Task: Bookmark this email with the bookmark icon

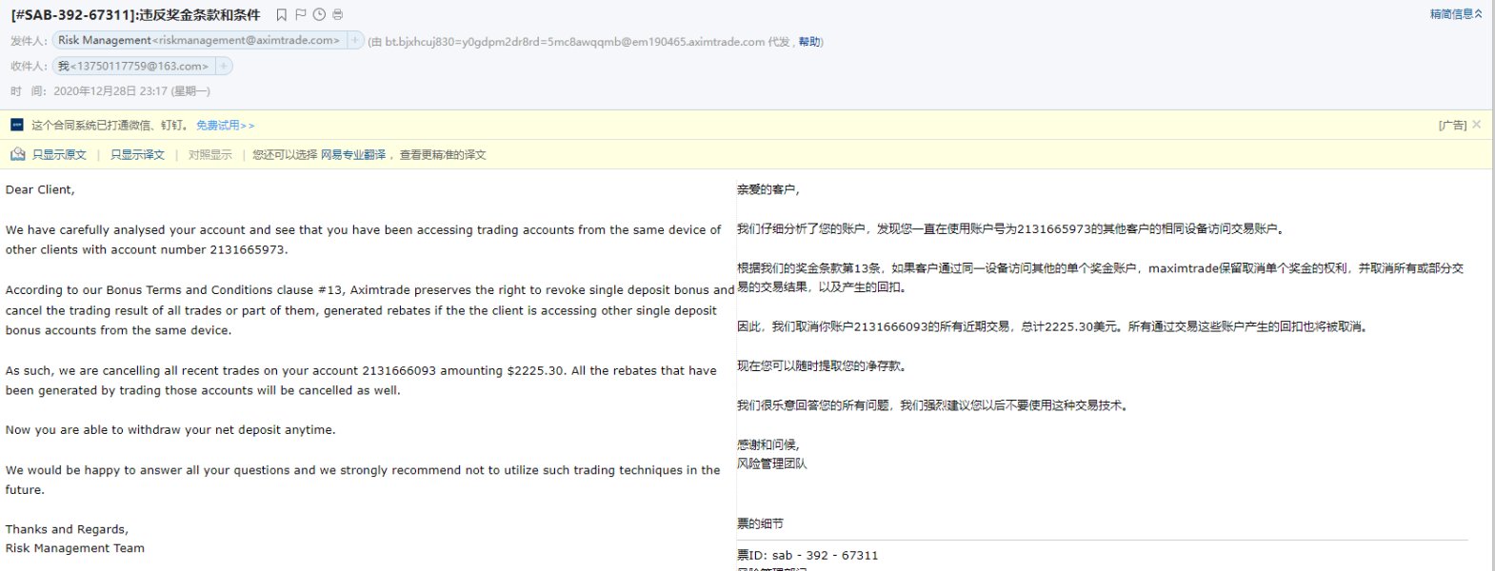Action: [x=281, y=14]
